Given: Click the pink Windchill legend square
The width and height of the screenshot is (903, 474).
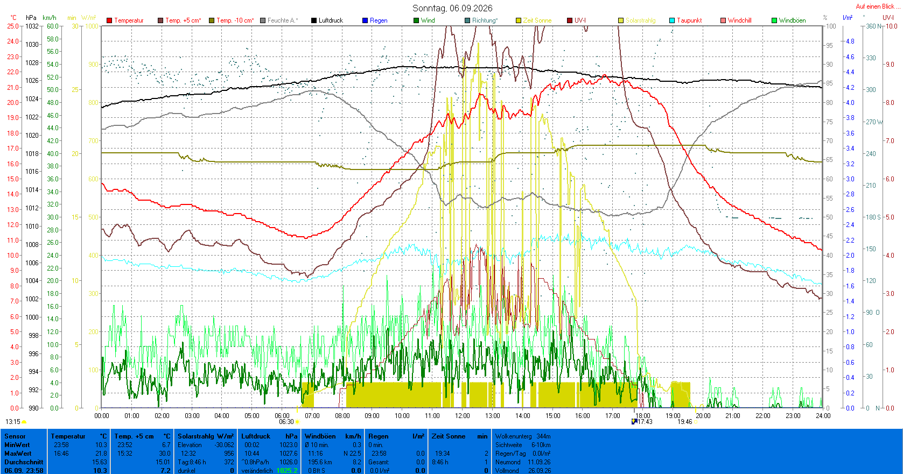Looking at the screenshot, I should pos(723,20).
